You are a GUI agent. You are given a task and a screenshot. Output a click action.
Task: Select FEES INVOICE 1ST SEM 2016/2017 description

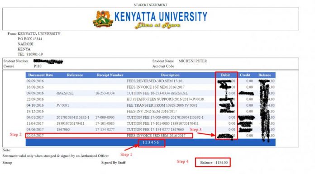pyautogui.click(x=156, y=87)
